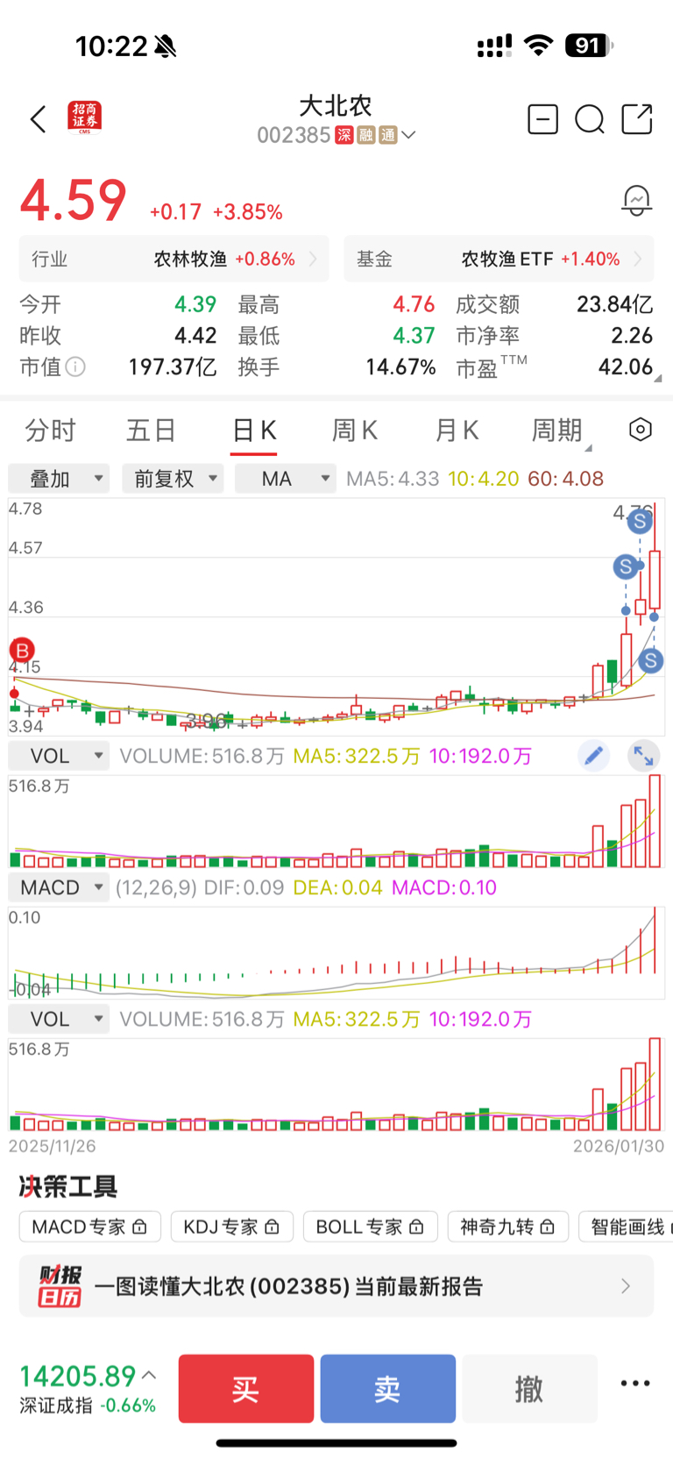Screen dimensions: 673x1460
Task: Tap the pencil edit indicator icon
Action: click(x=593, y=756)
